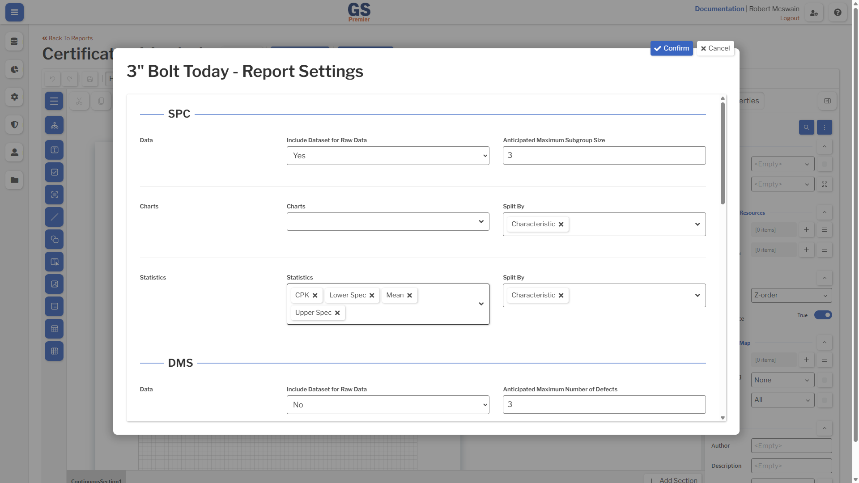Open the Documentation link

coord(719,9)
